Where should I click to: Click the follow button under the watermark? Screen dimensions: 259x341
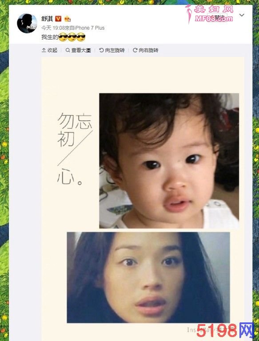point(217,18)
